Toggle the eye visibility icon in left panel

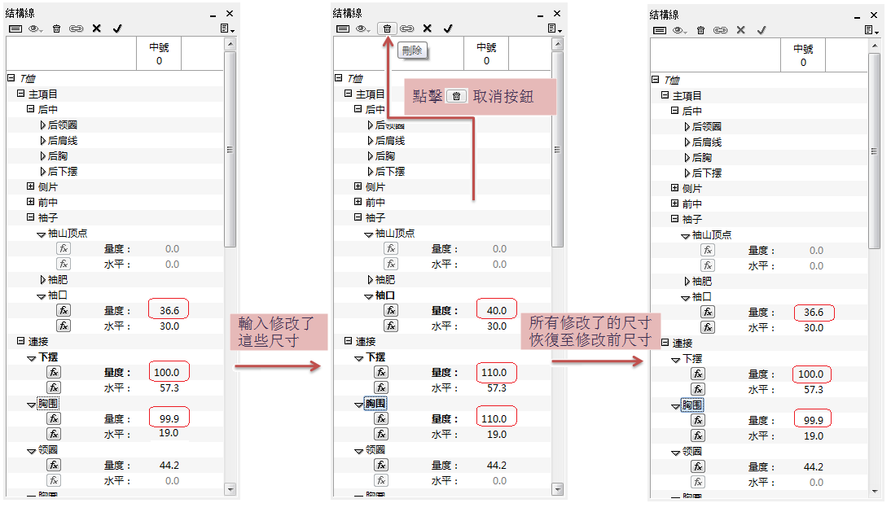[36, 28]
